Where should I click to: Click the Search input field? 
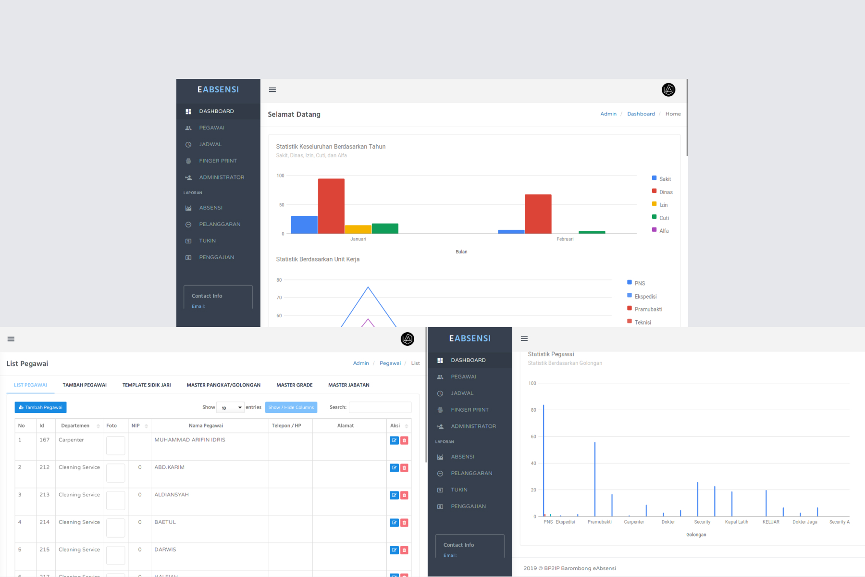380,407
